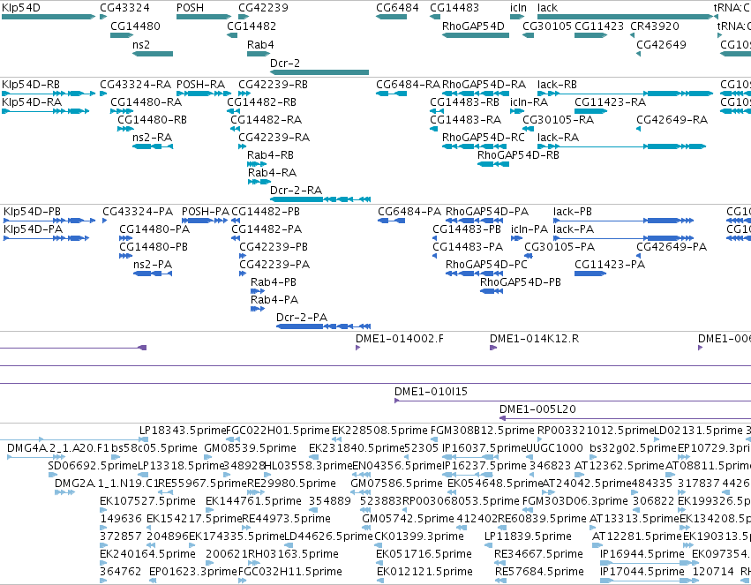Viewport: 751px width, 585px height.
Task: Click the RE44973.5prime EST label
Action: (x=287, y=519)
